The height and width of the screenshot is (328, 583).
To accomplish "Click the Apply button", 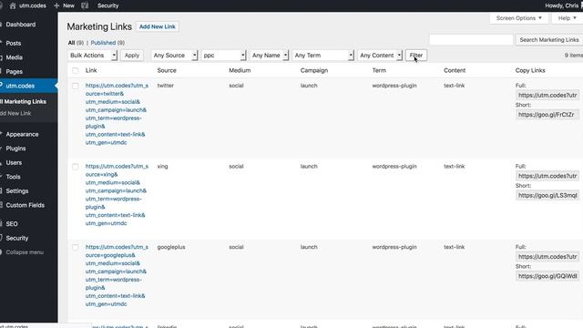I will 131,56.
